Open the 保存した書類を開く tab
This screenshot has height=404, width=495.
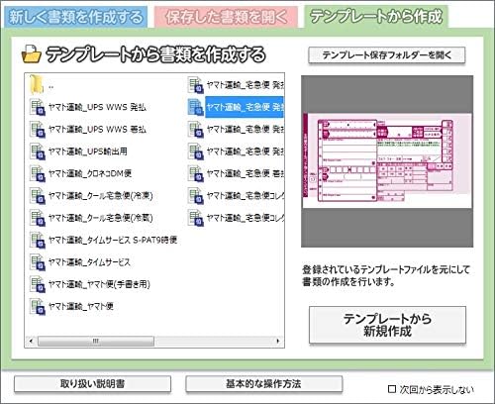(226, 17)
